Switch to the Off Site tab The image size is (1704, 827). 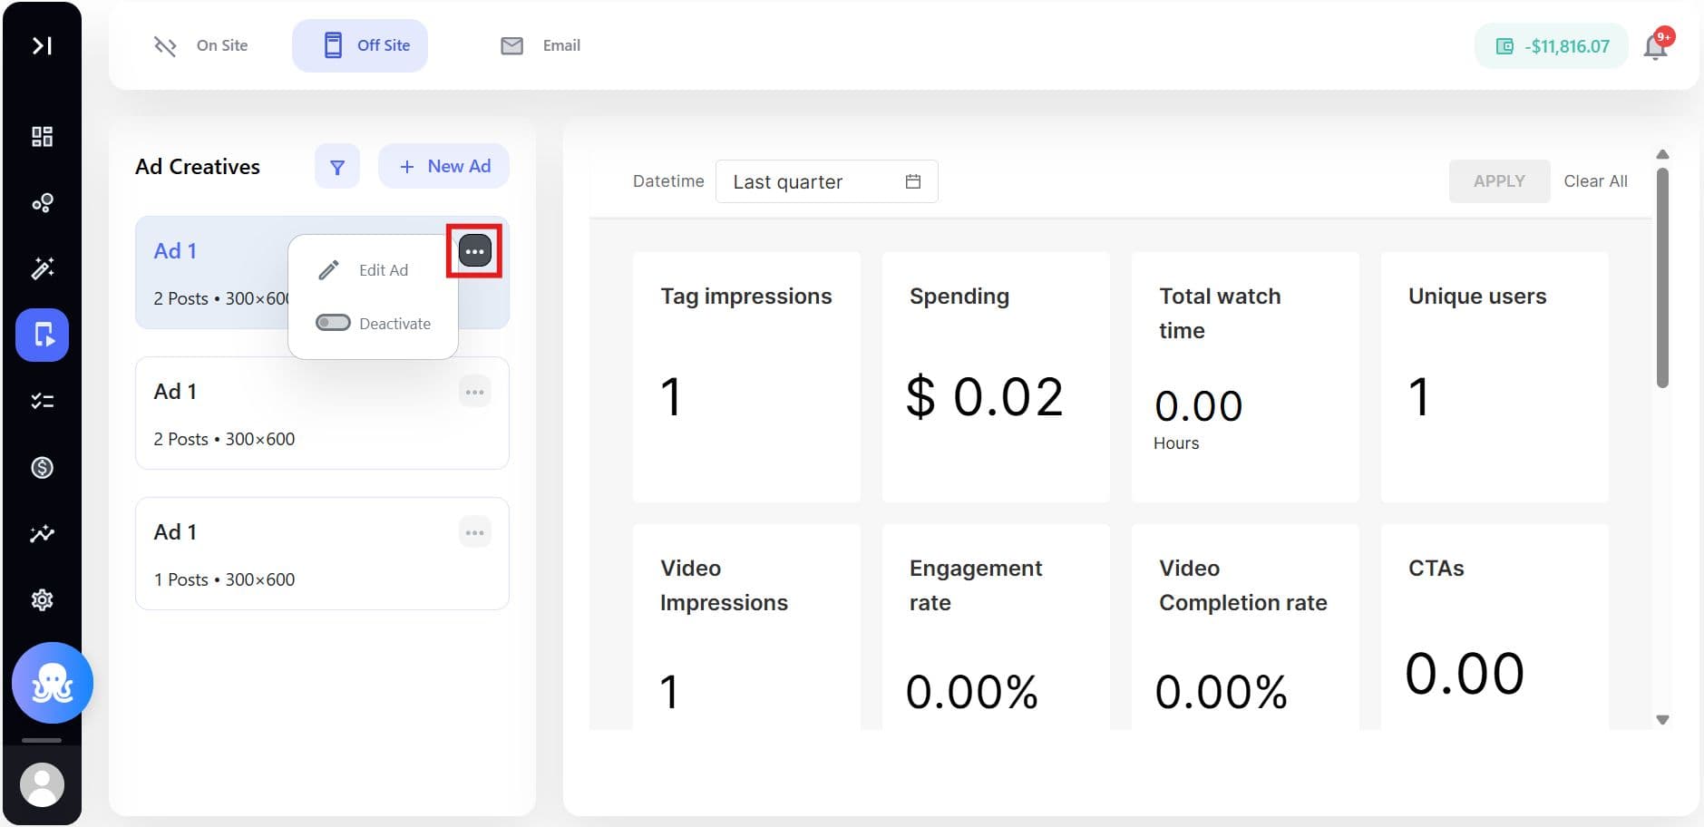360,45
